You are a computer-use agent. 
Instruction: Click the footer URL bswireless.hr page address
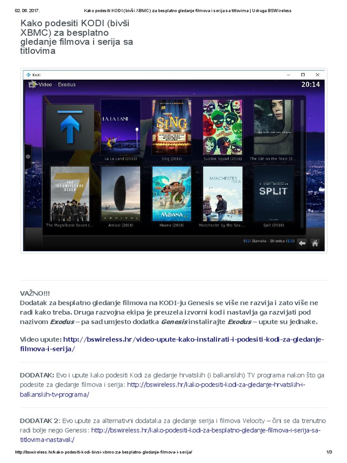pyautogui.click(x=103, y=452)
